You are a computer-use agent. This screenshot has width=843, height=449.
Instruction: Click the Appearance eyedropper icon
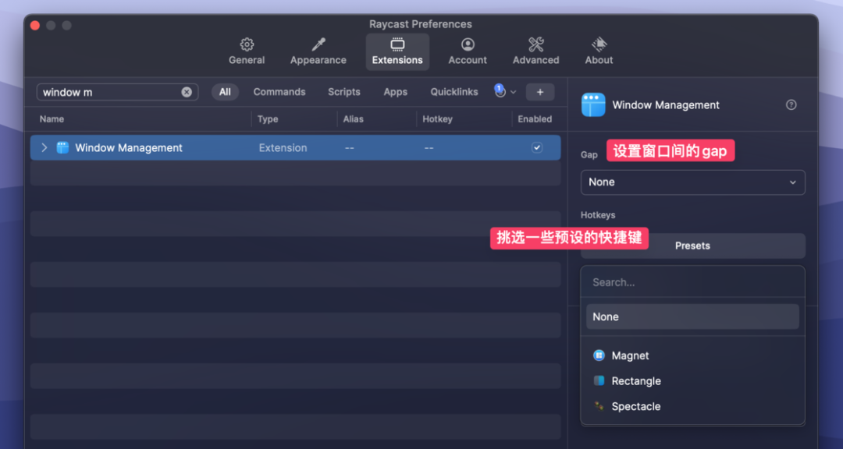click(x=318, y=44)
